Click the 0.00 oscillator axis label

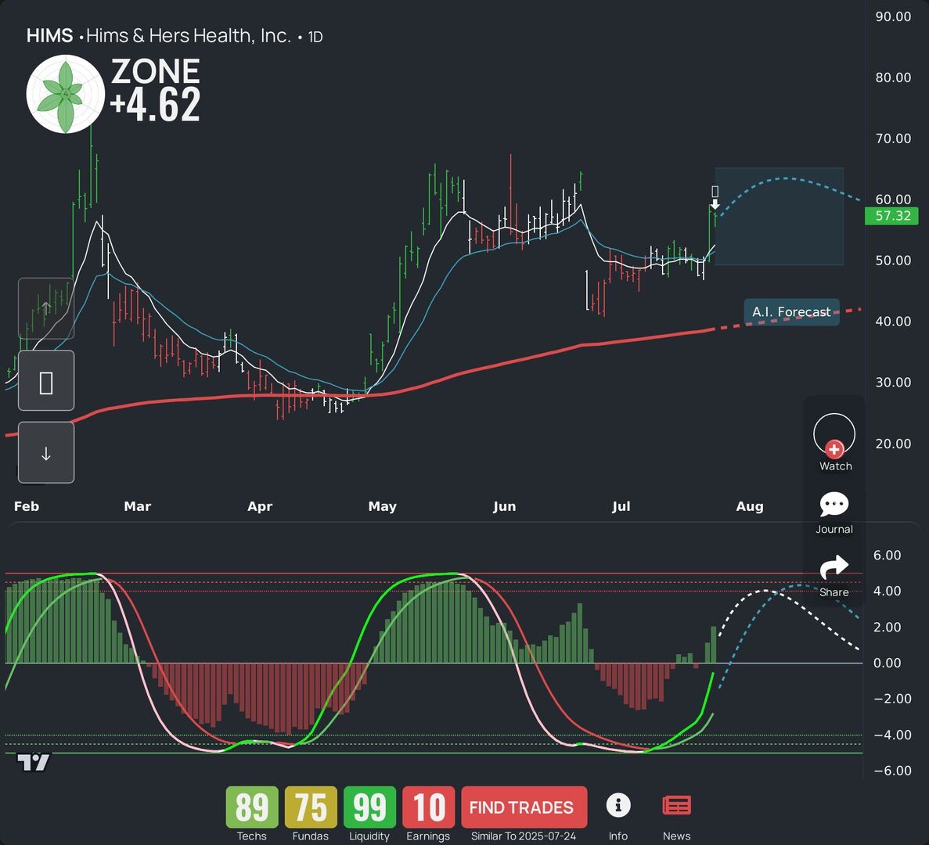click(887, 663)
